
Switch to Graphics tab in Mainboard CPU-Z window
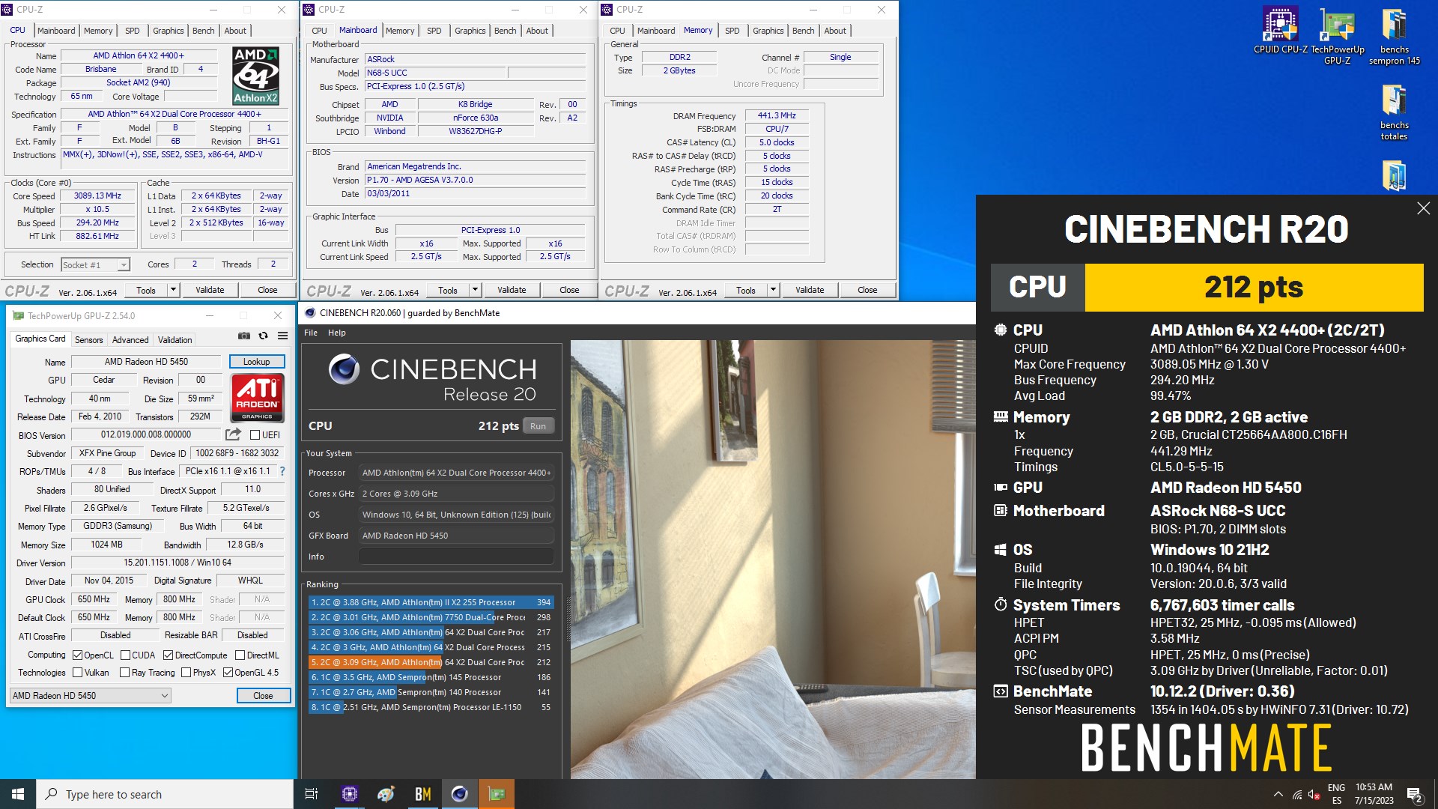coord(470,31)
